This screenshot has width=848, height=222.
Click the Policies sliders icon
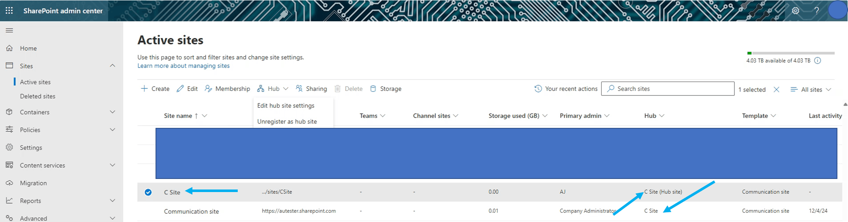coord(9,130)
